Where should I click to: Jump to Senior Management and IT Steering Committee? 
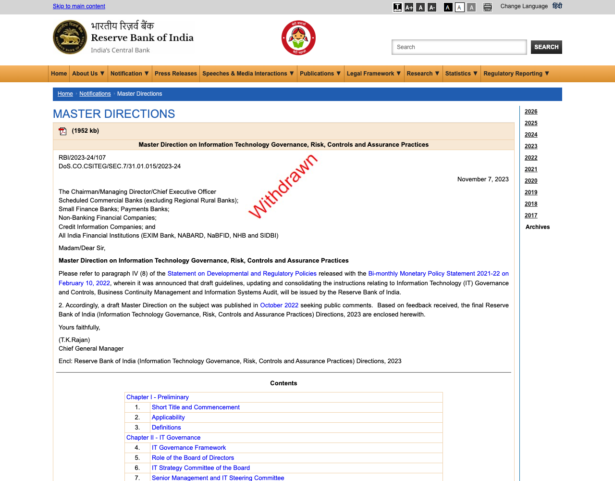(218, 478)
